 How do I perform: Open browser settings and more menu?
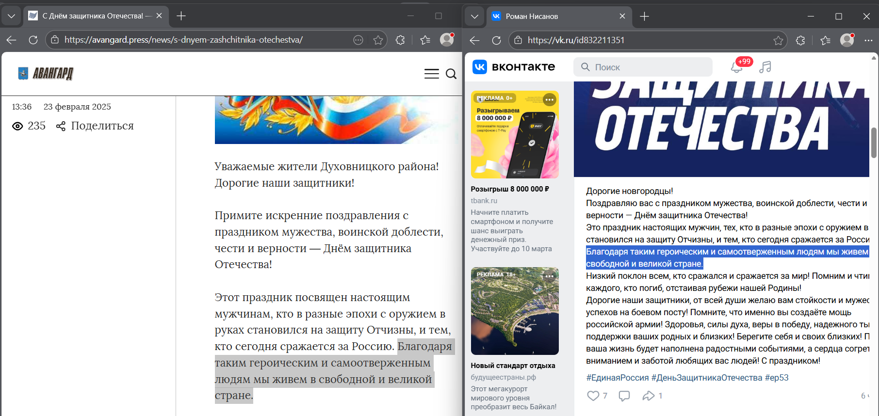868,41
